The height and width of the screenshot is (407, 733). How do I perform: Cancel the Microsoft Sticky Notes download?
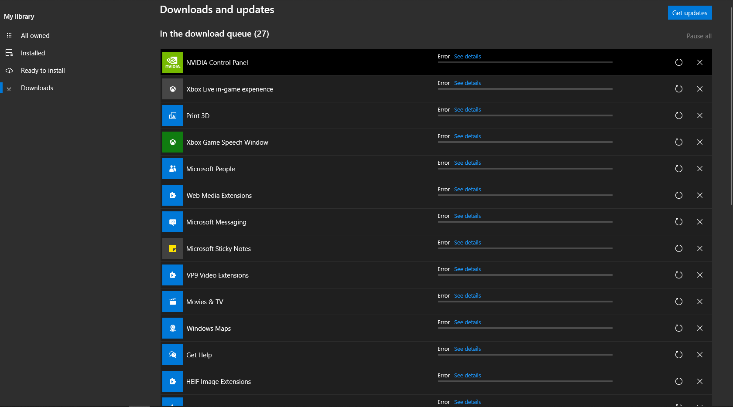pos(700,248)
